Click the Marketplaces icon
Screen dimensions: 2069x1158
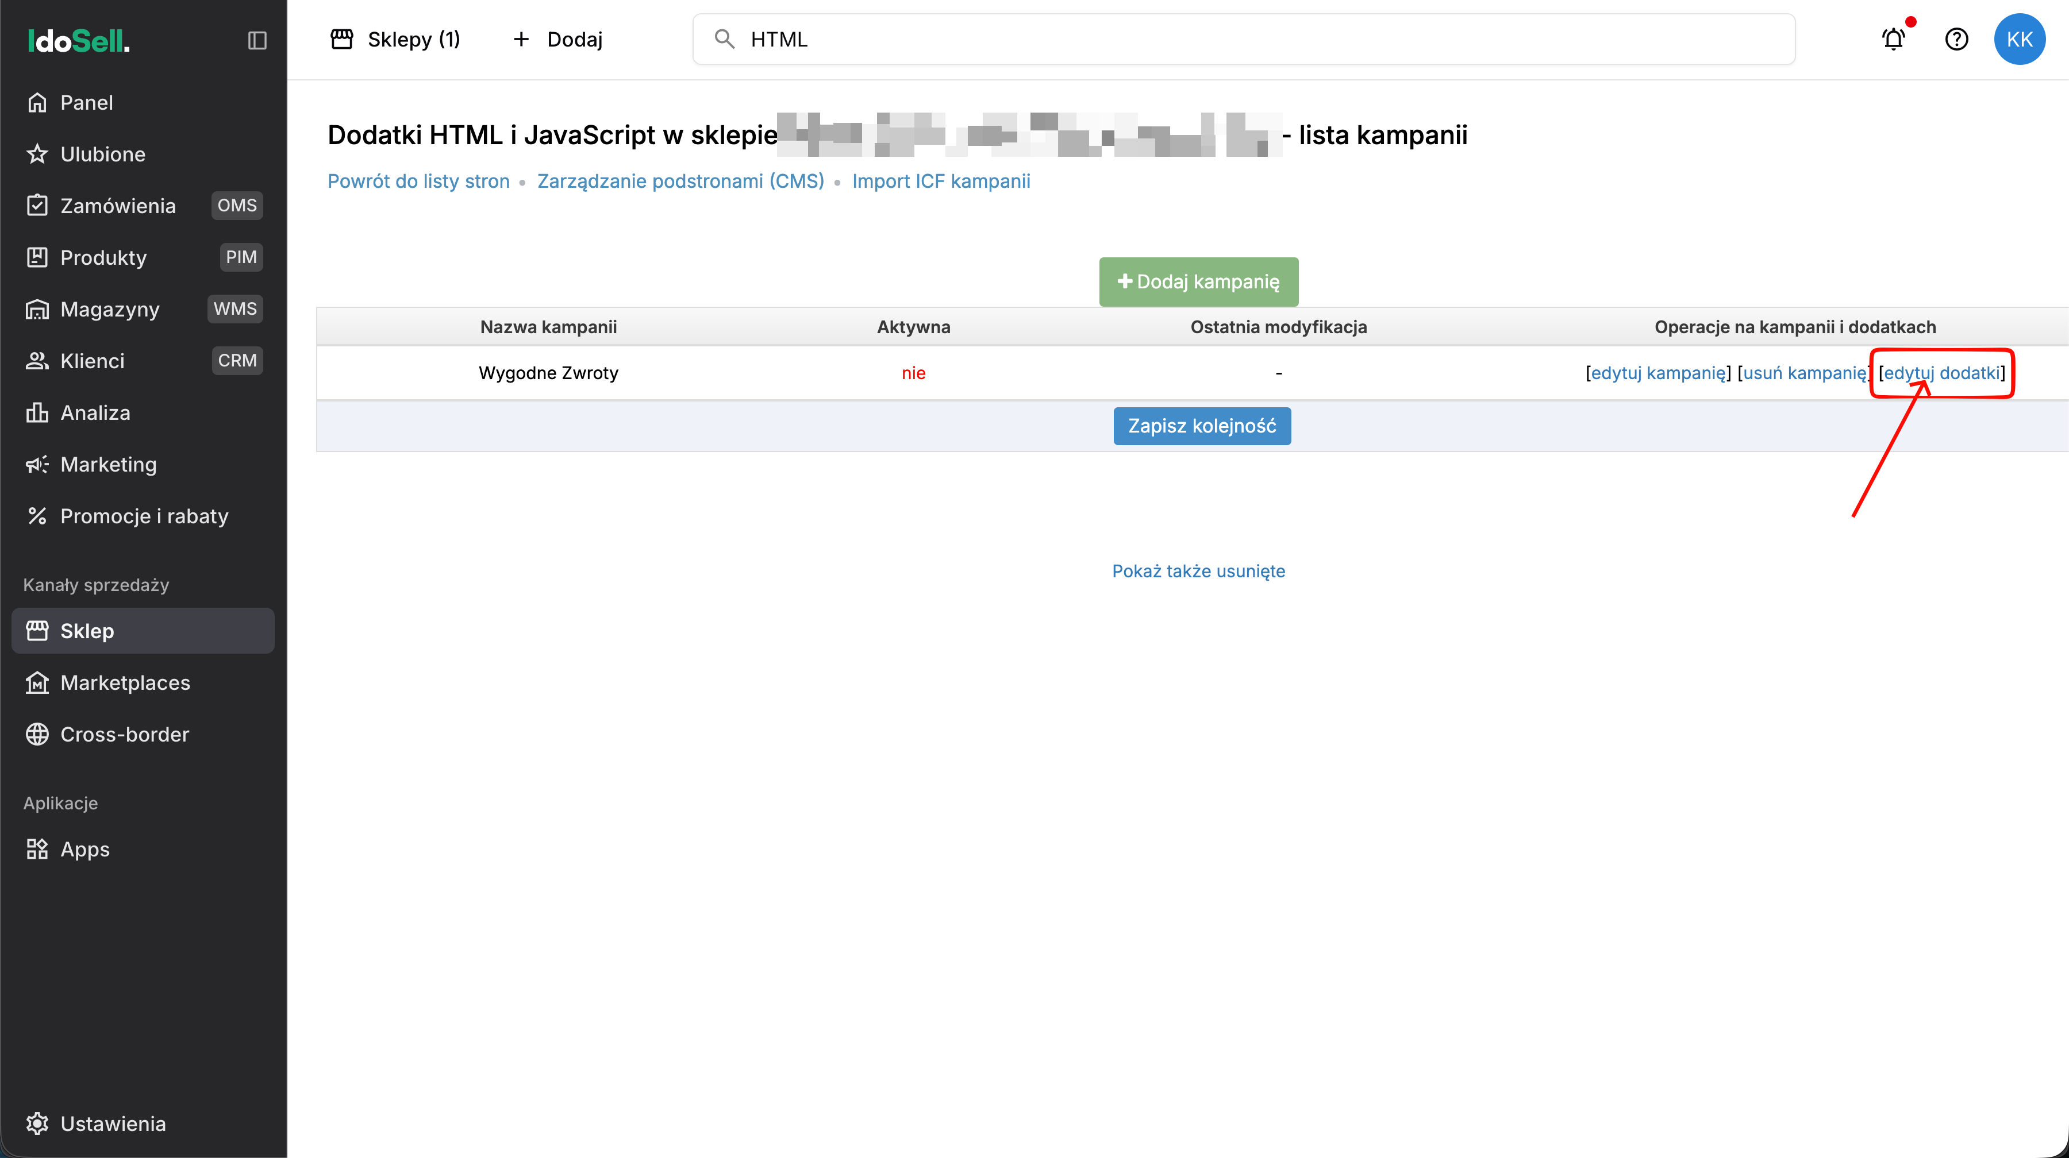pos(37,683)
